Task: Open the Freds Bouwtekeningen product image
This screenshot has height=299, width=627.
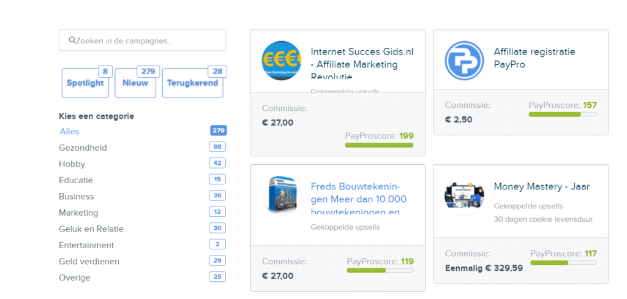Action: coord(282,195)
